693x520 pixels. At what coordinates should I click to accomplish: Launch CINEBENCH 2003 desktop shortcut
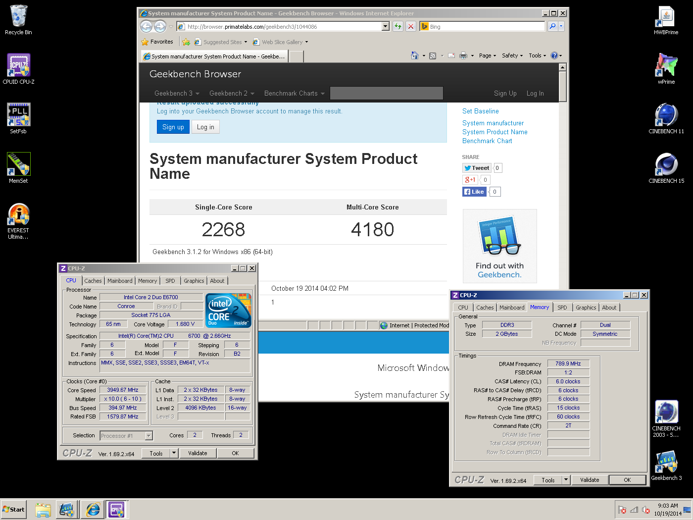pyautogui.click(x=666, y=419)
